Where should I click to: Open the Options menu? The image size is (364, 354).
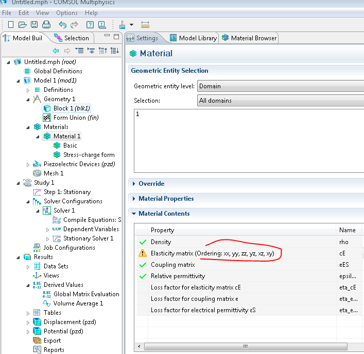pos(67,13)
